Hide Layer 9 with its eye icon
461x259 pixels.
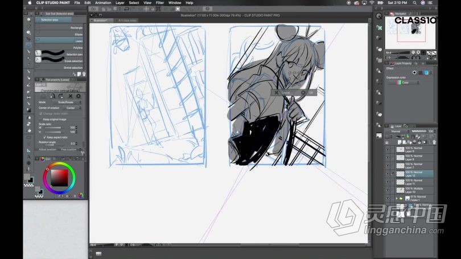pos(388,150)
